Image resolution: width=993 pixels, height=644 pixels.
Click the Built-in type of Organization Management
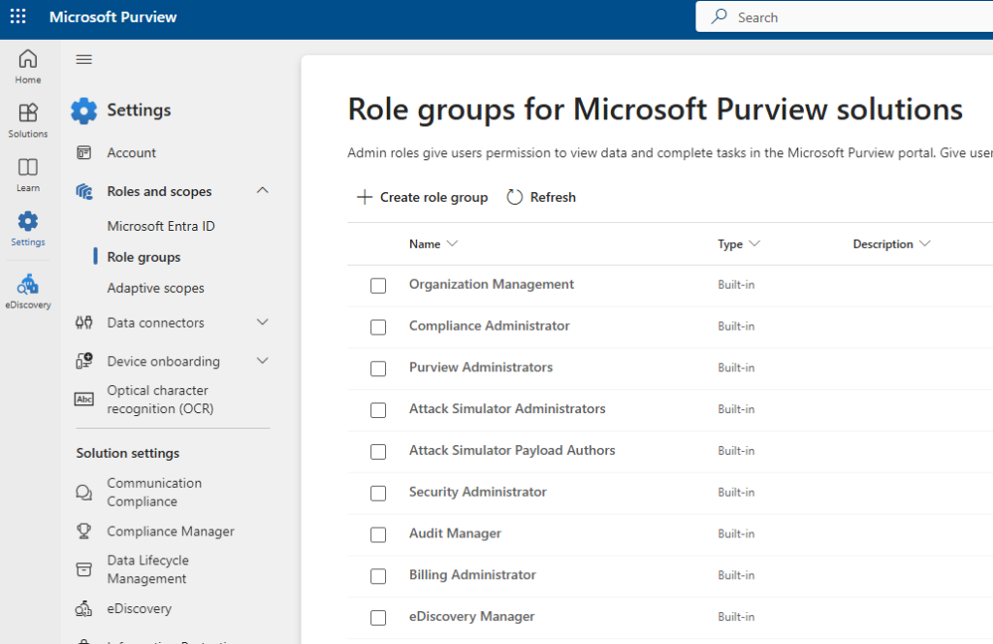tap(736, 285)
